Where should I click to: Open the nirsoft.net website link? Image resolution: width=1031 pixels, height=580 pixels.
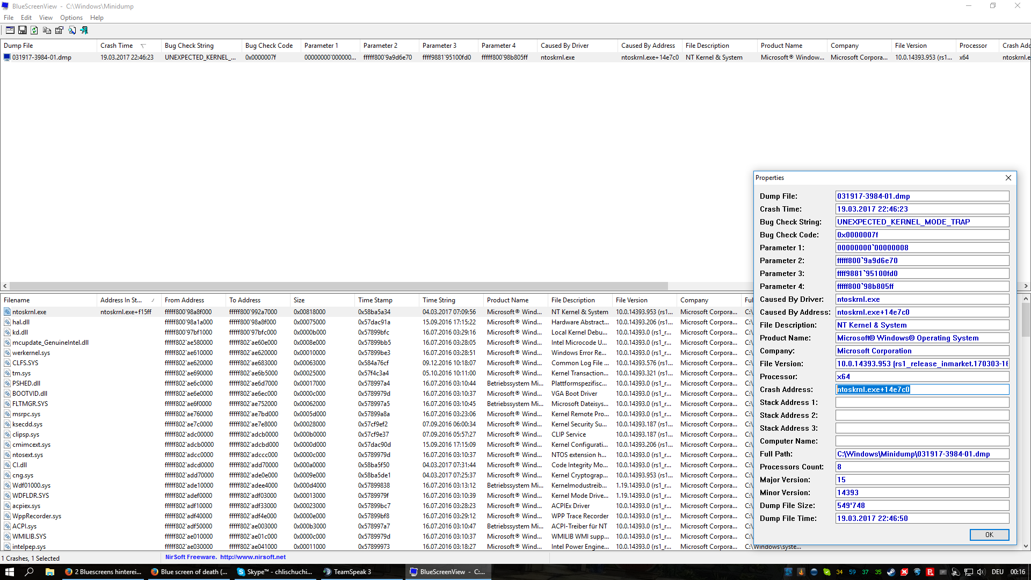pos(252,557)
